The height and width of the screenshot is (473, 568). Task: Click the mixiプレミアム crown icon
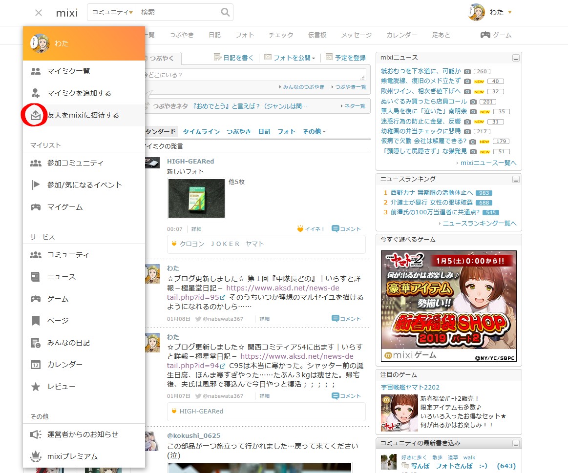pyautogui.click(x=36, y=456)
